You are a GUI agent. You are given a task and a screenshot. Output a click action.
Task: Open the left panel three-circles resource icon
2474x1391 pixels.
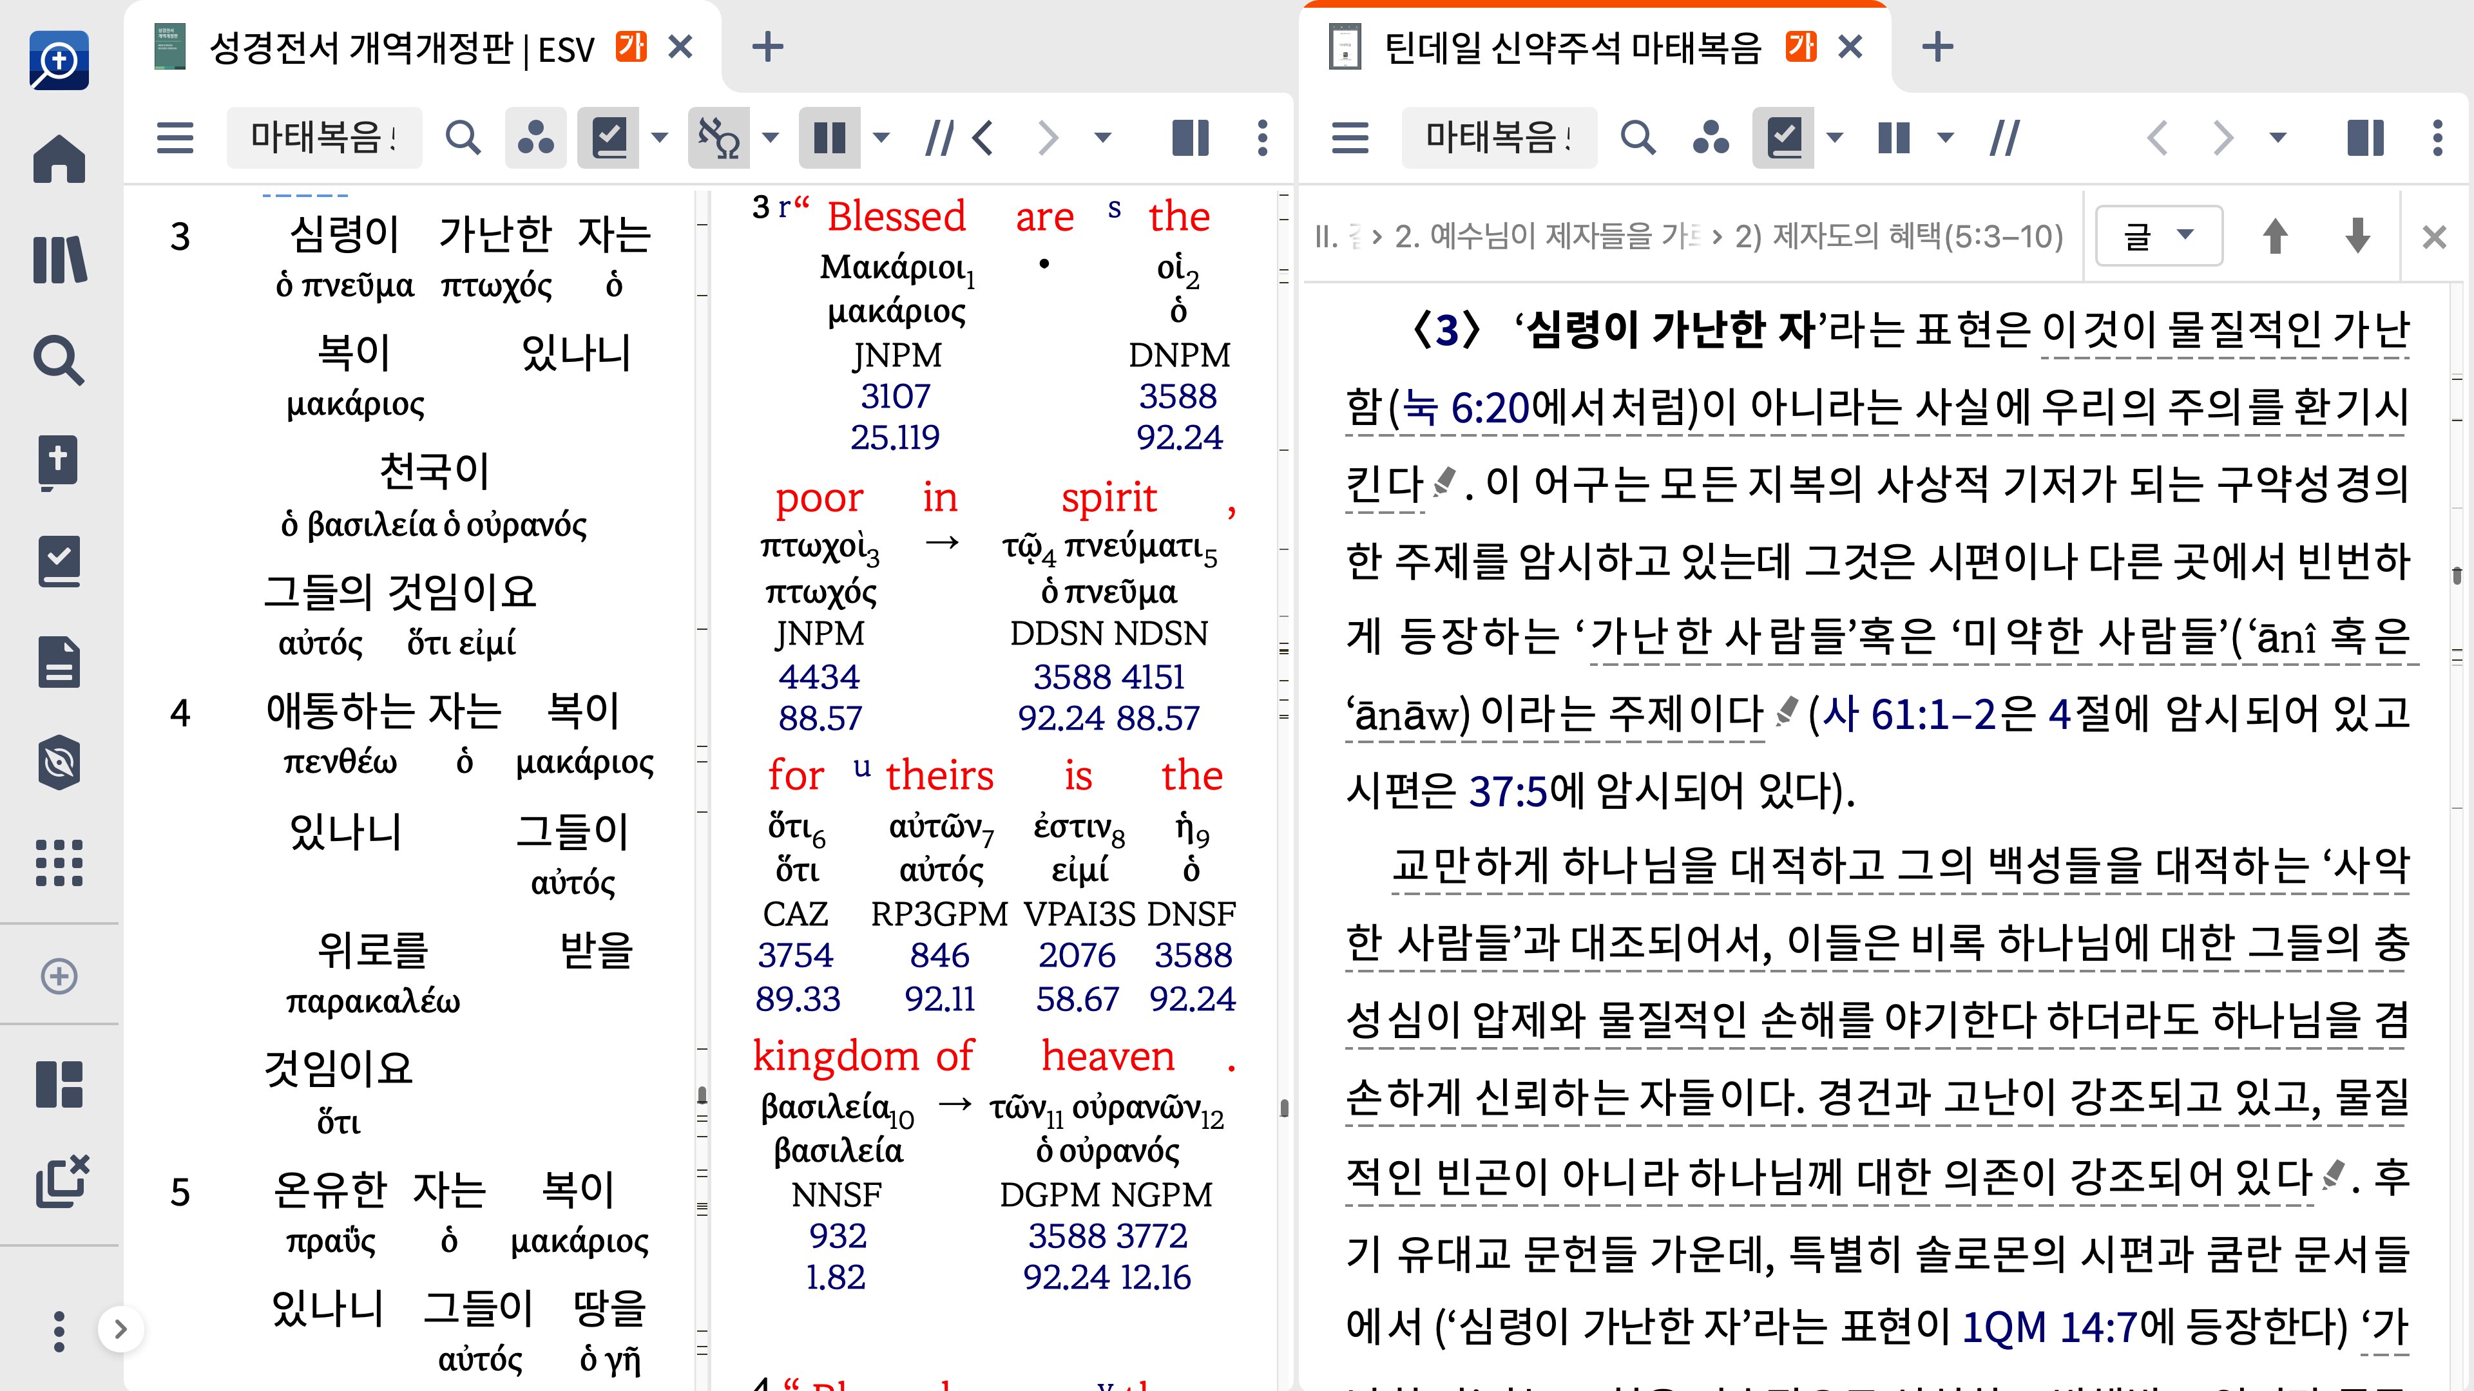(535, 138)
